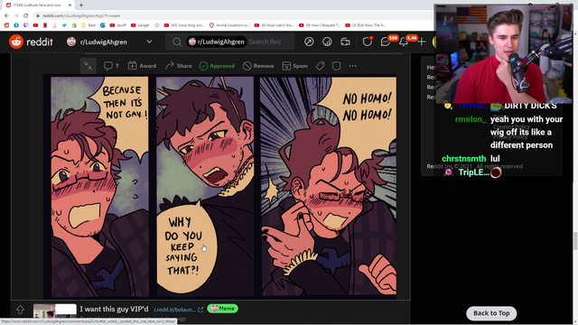Open the 'Anime Locations in...' bookmark
Viewport: 578px width, 325px height.
click(x=228, y=25)
